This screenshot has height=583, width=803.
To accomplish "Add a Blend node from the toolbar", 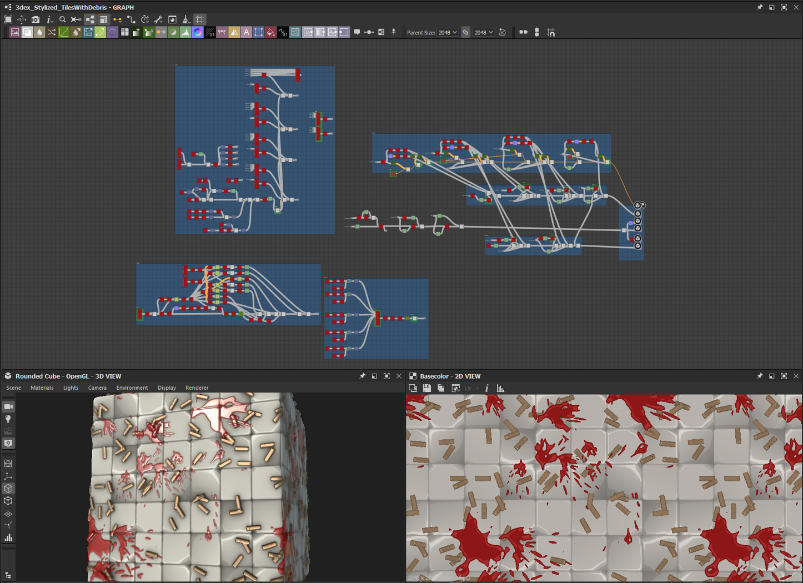I will click(x=27, y=33).
